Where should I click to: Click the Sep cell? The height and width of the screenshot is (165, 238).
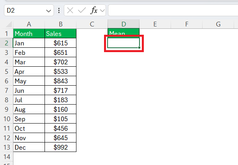click(29, 119)
